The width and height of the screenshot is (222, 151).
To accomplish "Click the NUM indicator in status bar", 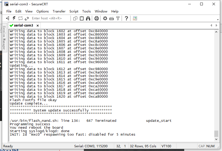I will point(210,146).
